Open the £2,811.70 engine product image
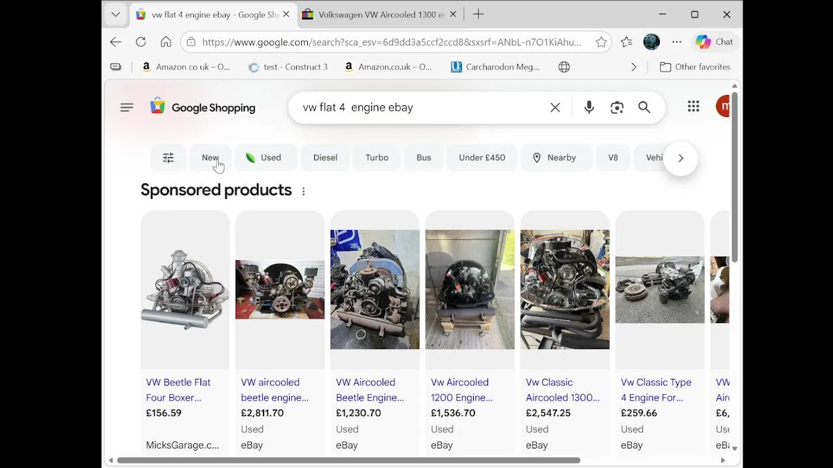Image resolution: width=833 pixels, height=468 pixels. coord(280,290)
